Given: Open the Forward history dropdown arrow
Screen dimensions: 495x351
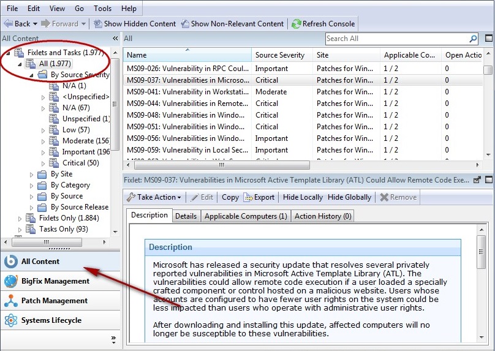Looking at the screenshot, I should [x=83, y=24].
